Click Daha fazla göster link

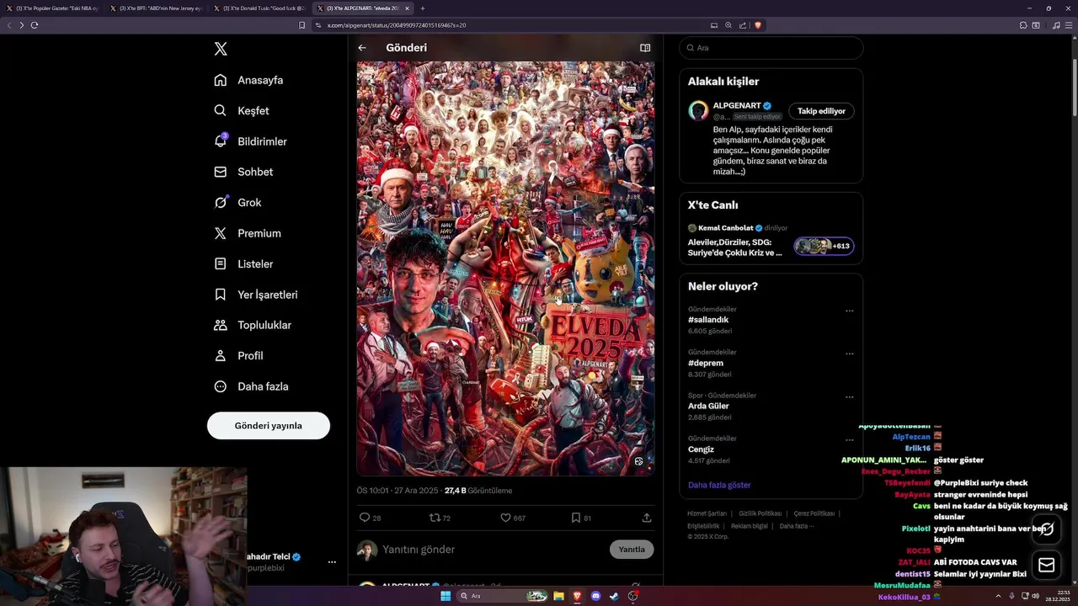[x=719, y=485]
